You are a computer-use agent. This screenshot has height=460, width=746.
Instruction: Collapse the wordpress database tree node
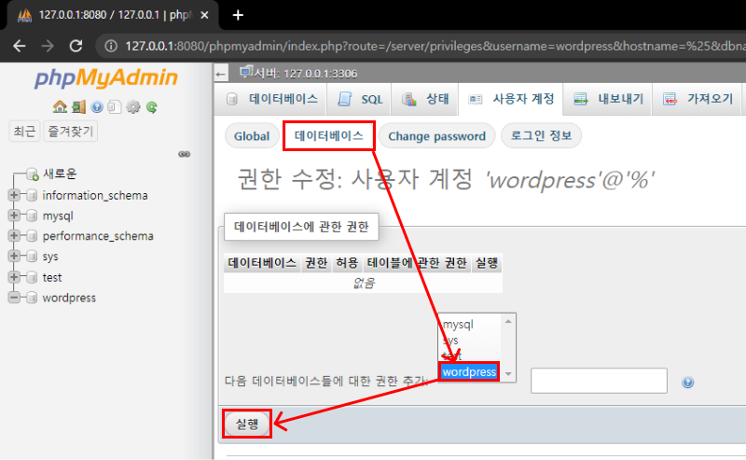[x=14, y=298]
